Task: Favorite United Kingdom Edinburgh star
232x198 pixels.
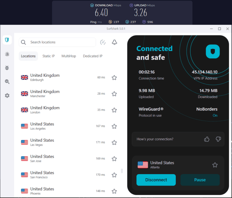Action: coord(114,78)
